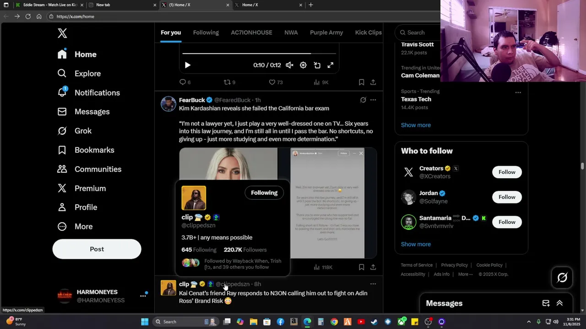Compose new message in Messages drawer

pos(546,303)
